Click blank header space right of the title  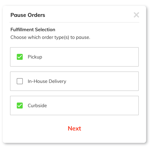pyautogui.click(x=87, y=15)
